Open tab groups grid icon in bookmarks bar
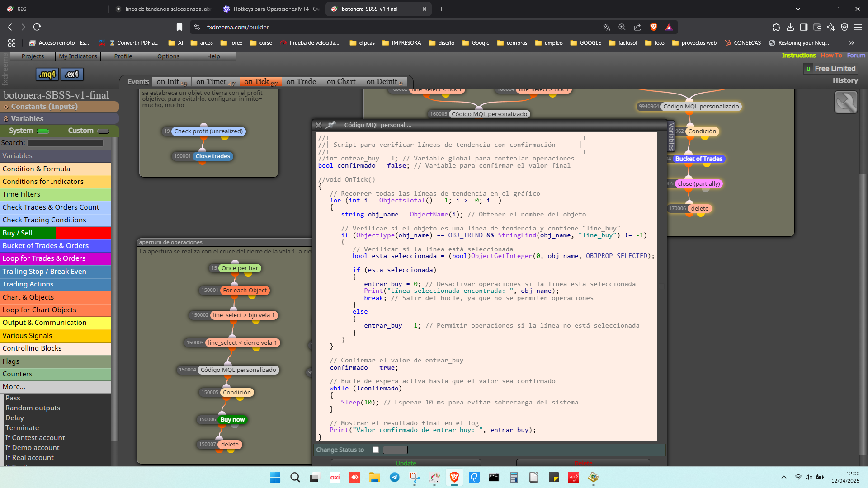Screen dimensions: 868x488 [12, 43]
